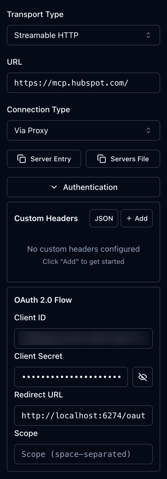Click the masked Client Secret field
The height and width of the screenshot is (479, 167).
71,377
